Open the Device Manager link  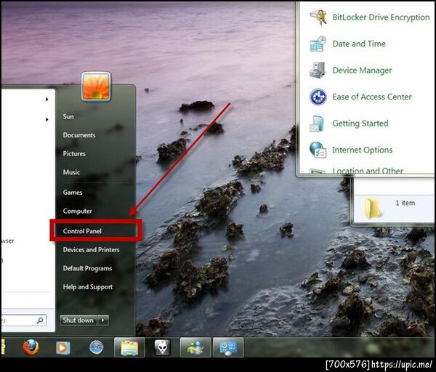click(363, 70)
